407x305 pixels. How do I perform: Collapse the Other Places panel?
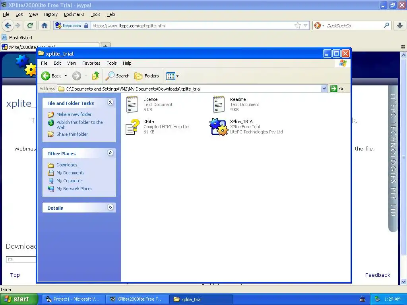110,153
